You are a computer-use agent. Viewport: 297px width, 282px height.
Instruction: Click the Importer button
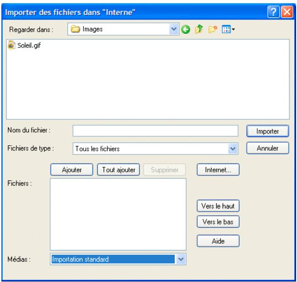(x=268, y=131)
